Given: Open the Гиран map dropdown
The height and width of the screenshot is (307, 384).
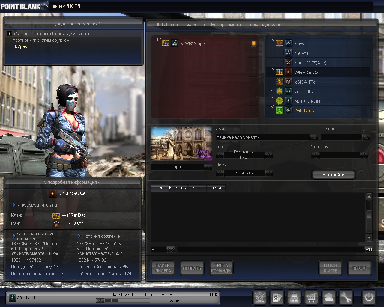Looking at the screenshot, I should coord(208,167).
